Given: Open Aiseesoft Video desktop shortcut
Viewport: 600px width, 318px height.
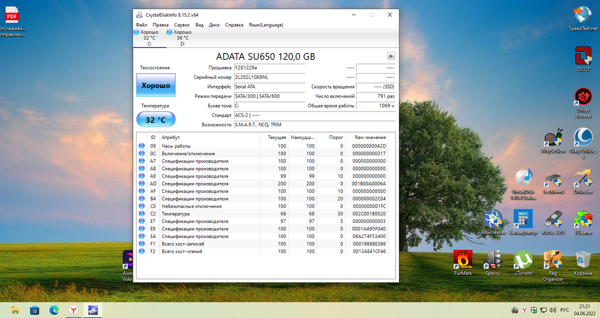Looking at the screenshot, I should click(128, 266).
